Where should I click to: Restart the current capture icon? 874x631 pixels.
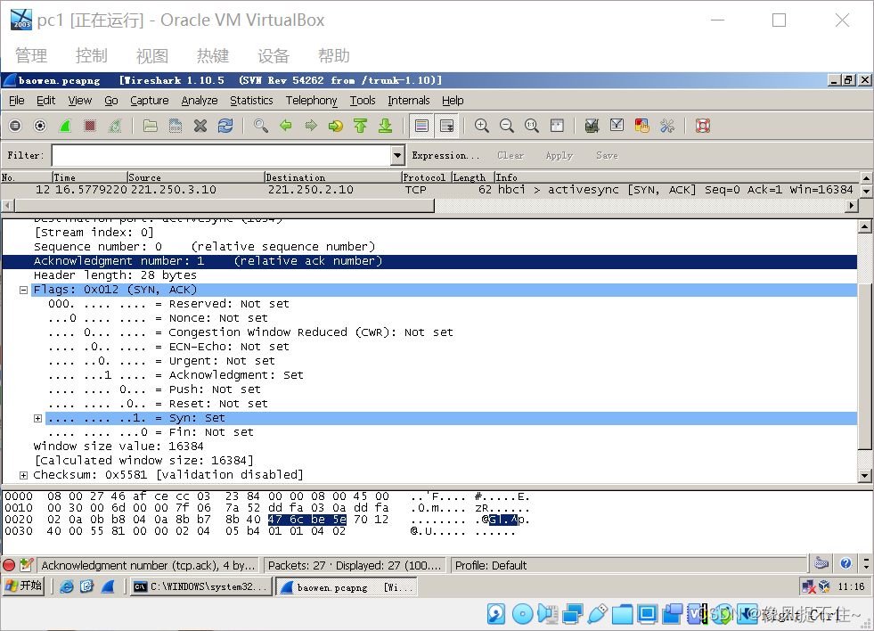coord(115,126)
